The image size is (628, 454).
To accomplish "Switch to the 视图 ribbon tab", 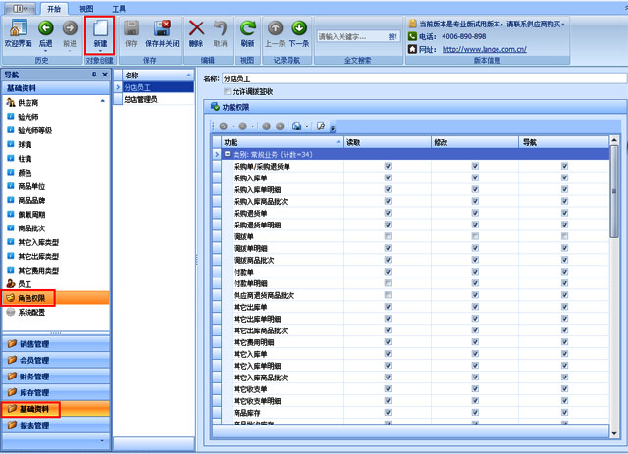I will tap(86, 7).
